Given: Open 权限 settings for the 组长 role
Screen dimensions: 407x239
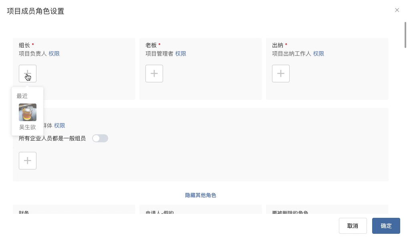Looking at the screenshot, I should point(54,54).
